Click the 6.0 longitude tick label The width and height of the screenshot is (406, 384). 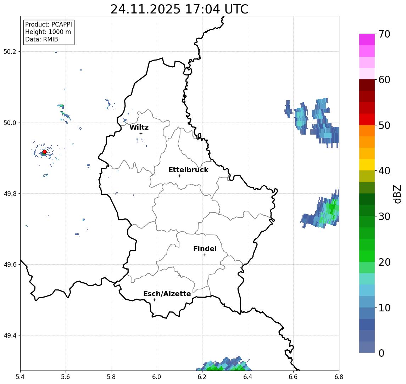157,377
